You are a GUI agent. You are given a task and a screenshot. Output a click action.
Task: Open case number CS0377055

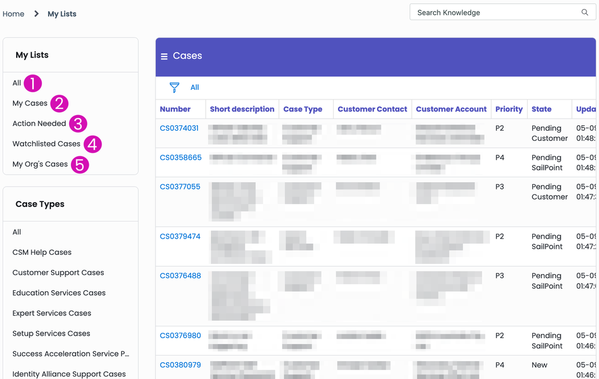(x=180, y=187)
